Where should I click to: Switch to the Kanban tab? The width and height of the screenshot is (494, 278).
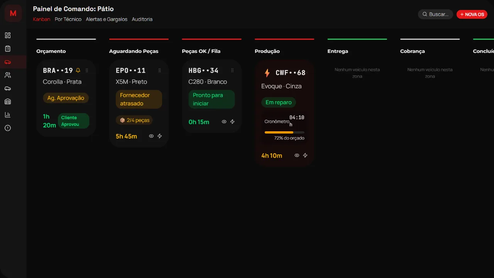(x=42, y=19)
